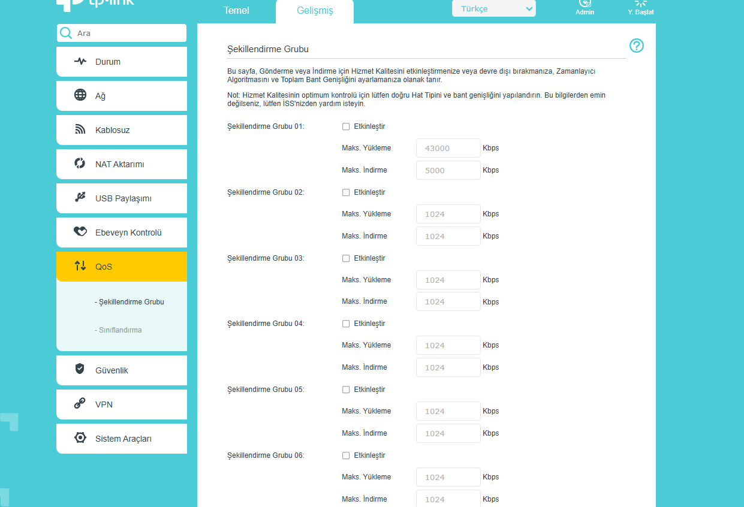Click Grubu 01 Maks. İndirme field 5000

448,170
